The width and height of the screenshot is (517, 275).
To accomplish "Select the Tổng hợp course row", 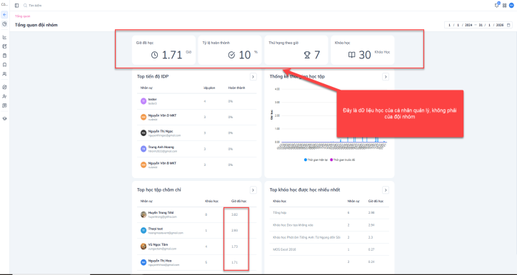I will (329, 213).
